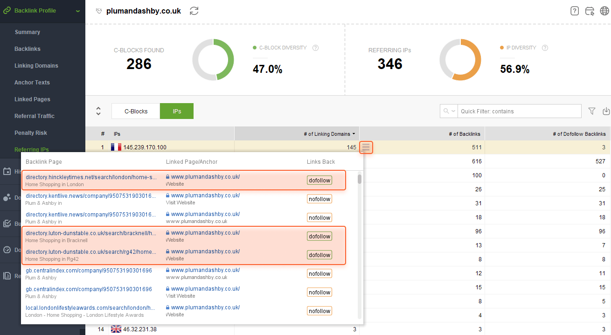Open the scheduler calendar icon
Viewport: 611px width, 335px height.
(590, 11)
